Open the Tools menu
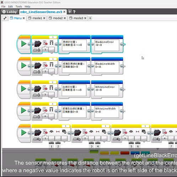 point(18,6)
